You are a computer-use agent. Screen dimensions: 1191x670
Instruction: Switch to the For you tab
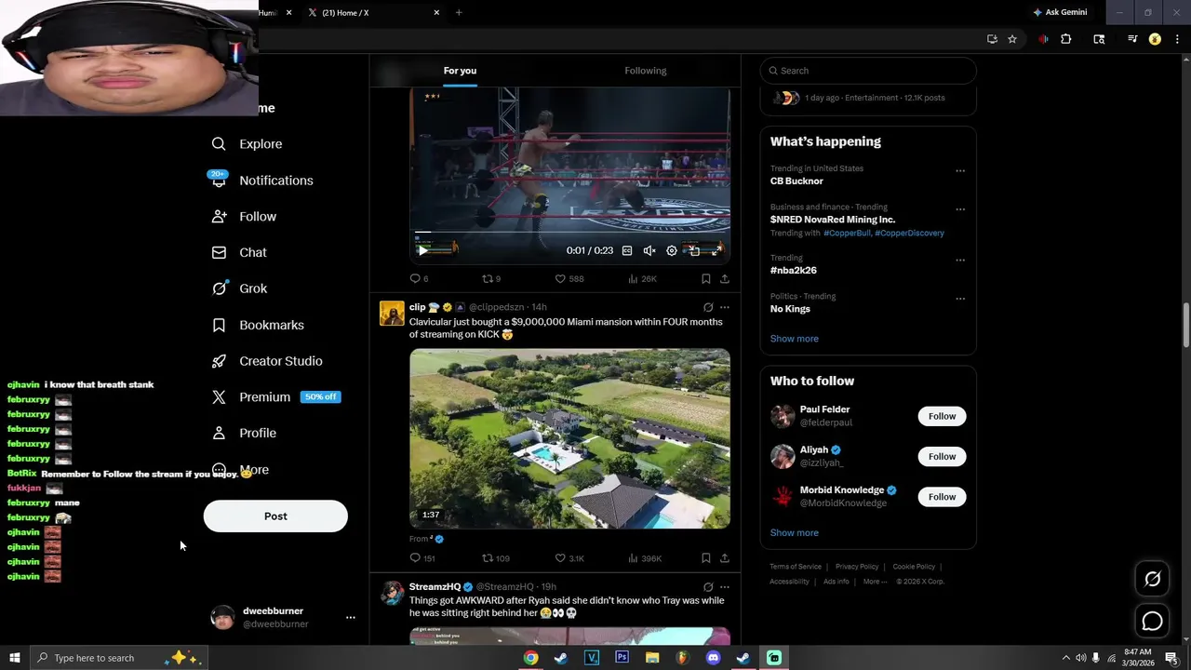(x=460, y=71)
